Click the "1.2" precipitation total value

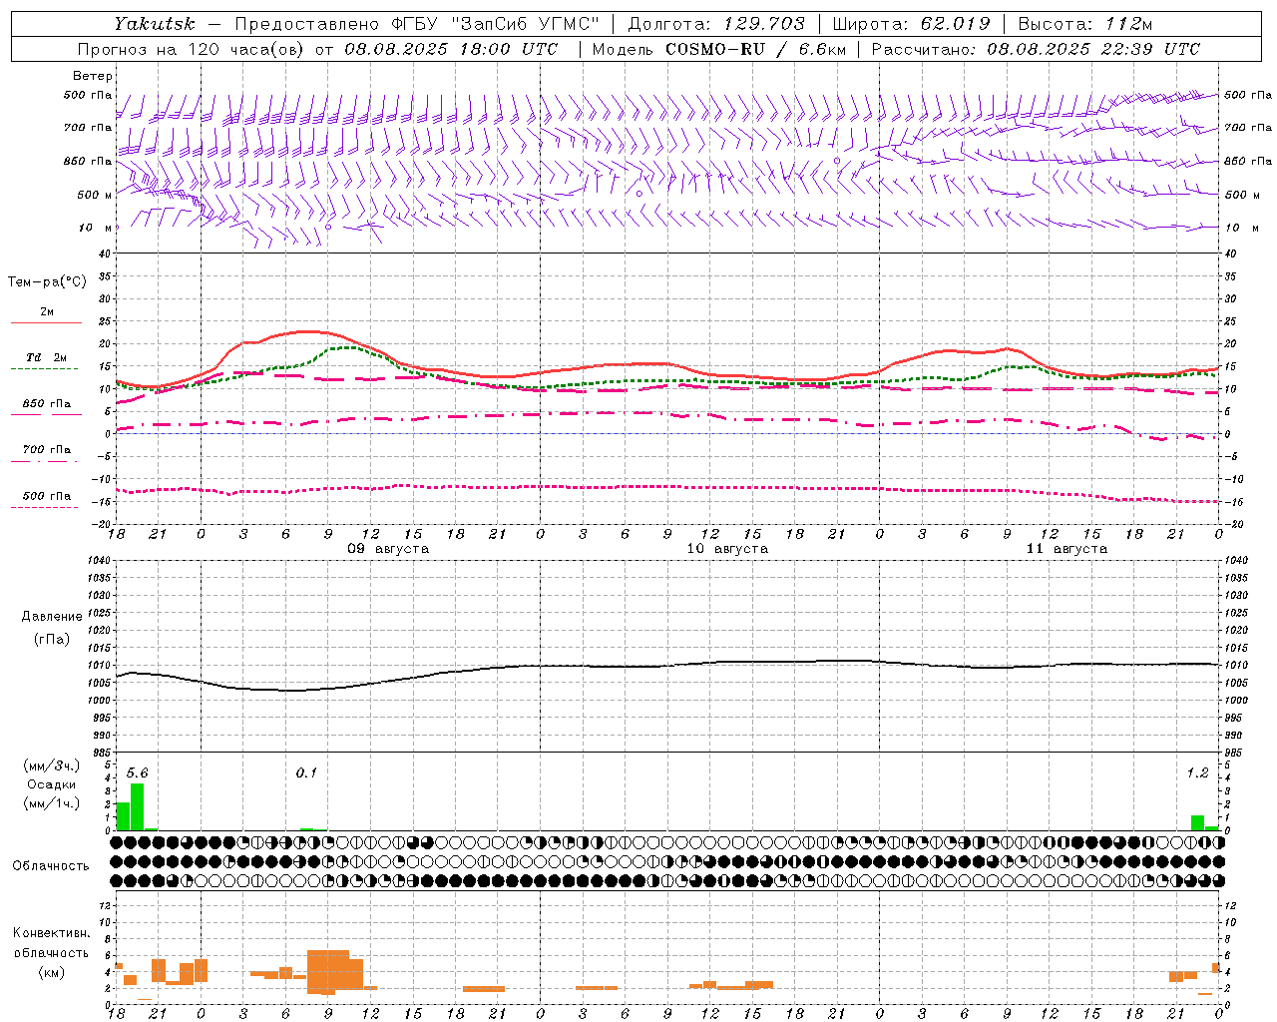(1197, 772)
